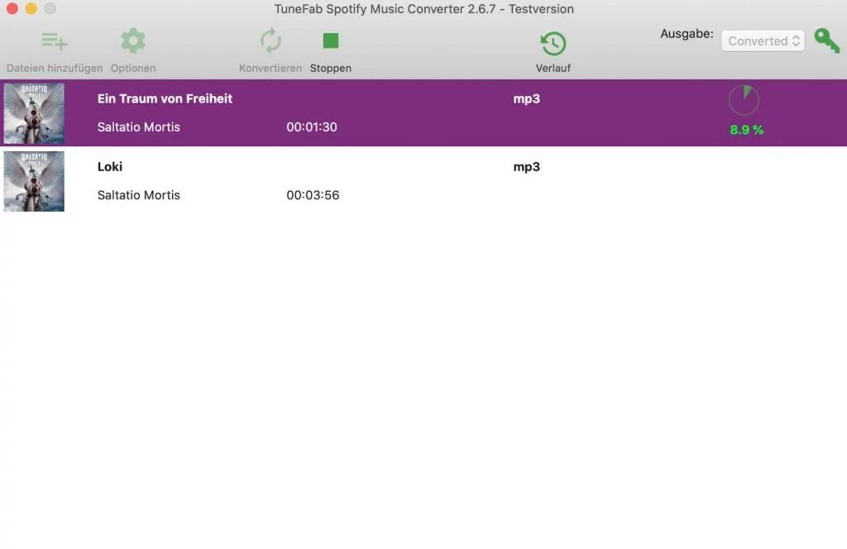Click the Ausgabe: label
This screenshot has height=549, width=847.
point(687,34)
